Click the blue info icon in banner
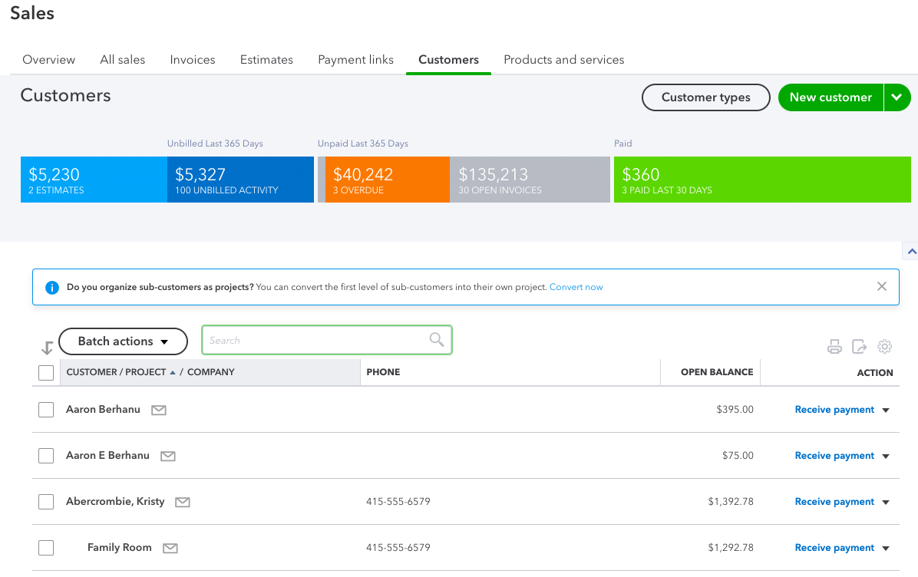The height and width of the screenshot is (577, 918). [52, 287]
